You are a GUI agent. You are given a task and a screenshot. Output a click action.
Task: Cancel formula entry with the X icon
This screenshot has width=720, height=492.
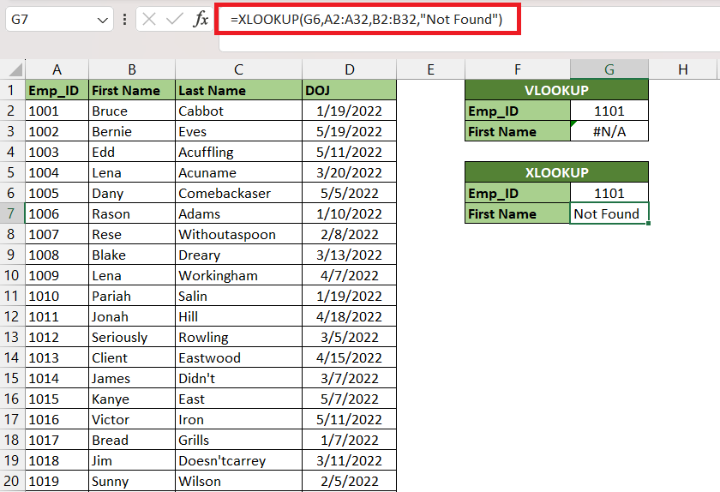[149, 20]
